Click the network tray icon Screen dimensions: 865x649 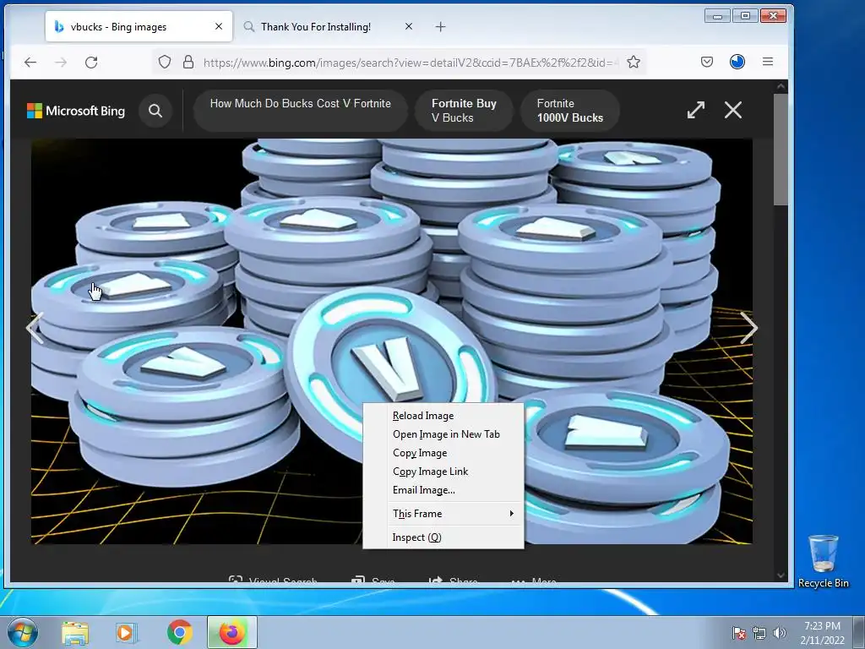point(759,633)
